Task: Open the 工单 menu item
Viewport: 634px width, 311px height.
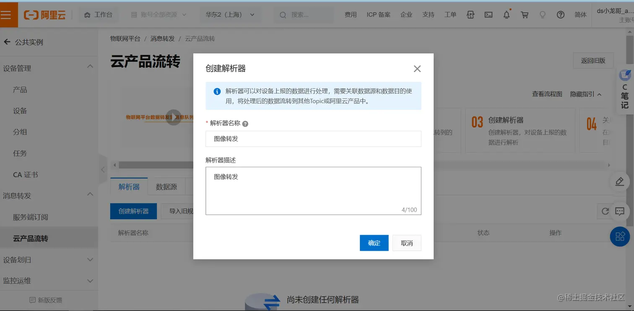Action: point(450,14)
